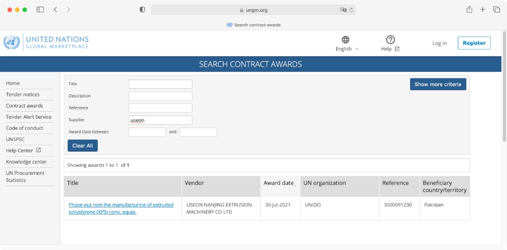Click the Show more criteria button
This screenshot has height=250, width=507.
point(438,84)
